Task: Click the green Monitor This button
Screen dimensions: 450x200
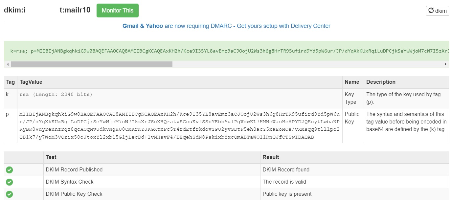Action: point(117,11)
